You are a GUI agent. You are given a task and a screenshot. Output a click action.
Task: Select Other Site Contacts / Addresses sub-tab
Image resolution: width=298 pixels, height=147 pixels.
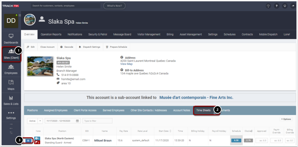tap(148, 110)
